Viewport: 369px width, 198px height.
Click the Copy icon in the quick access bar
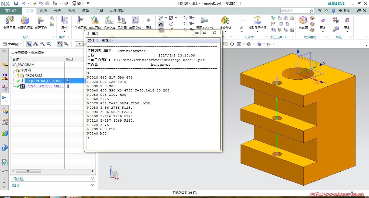pyautogui.click(x=41, y=3)
